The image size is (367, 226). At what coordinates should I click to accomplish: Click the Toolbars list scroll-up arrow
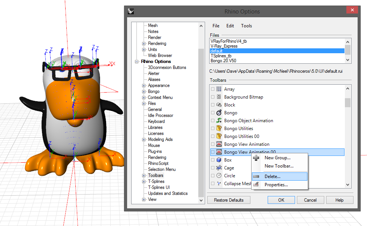coord(348,88)
